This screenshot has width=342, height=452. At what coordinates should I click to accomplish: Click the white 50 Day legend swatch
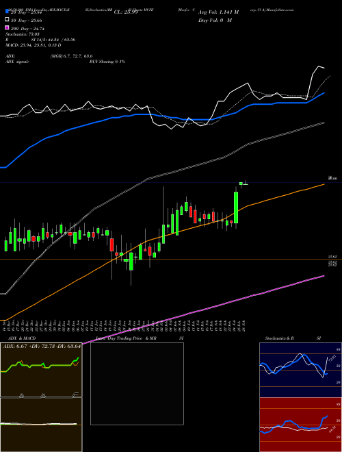click(7, 20)
